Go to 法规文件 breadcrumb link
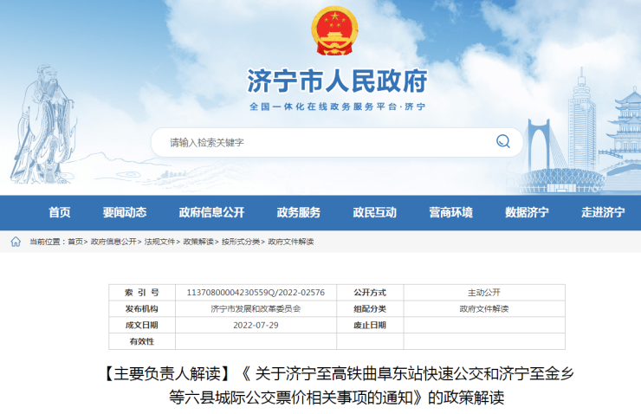Screen dimensions: 641x414 tap(159, 242)
